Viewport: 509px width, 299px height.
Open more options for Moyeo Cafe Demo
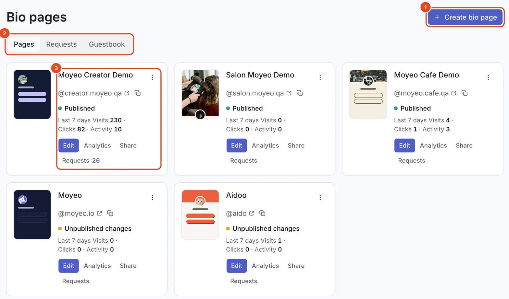pyautogui.click(x=488, y=77)
